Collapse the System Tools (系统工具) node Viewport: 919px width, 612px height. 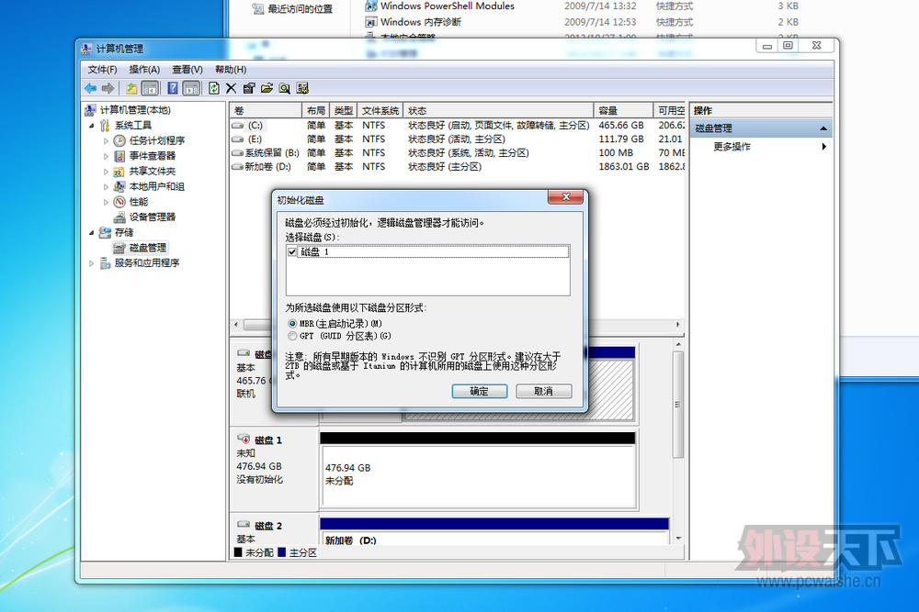click(x=91, y=125)
